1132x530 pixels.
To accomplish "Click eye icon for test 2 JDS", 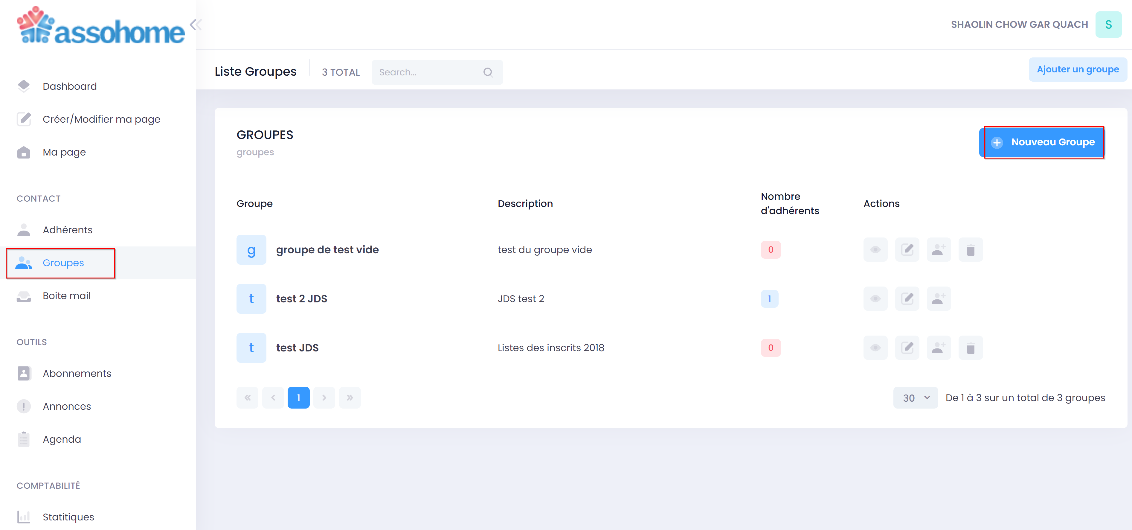I will (x=875, y=299).
